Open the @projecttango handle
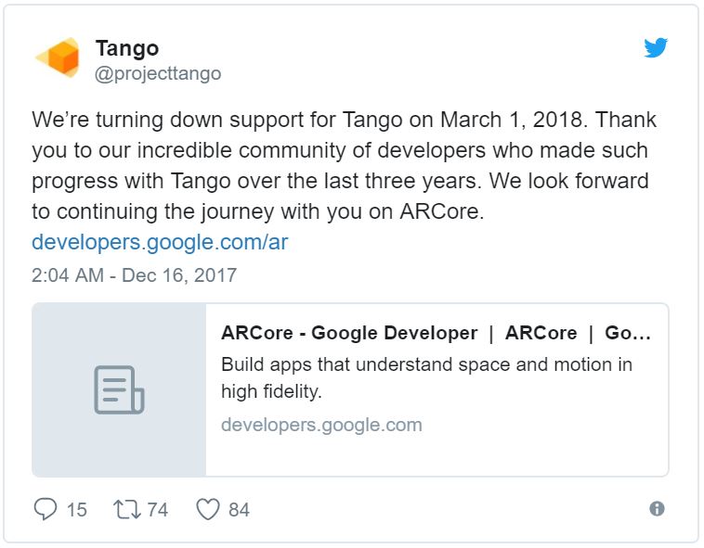This screenshot has height=548, width=704. pos(158,73)
